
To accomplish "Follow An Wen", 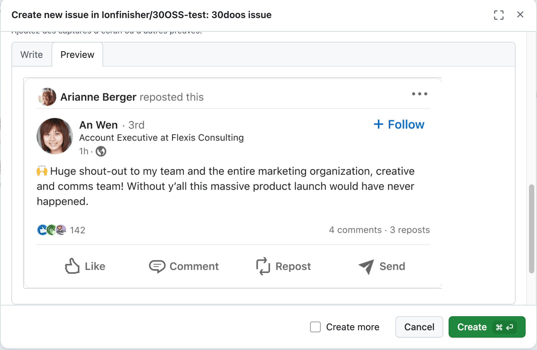I will tap(399, 124).
